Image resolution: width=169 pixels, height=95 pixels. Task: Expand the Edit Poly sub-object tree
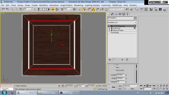tap(112, 28)
